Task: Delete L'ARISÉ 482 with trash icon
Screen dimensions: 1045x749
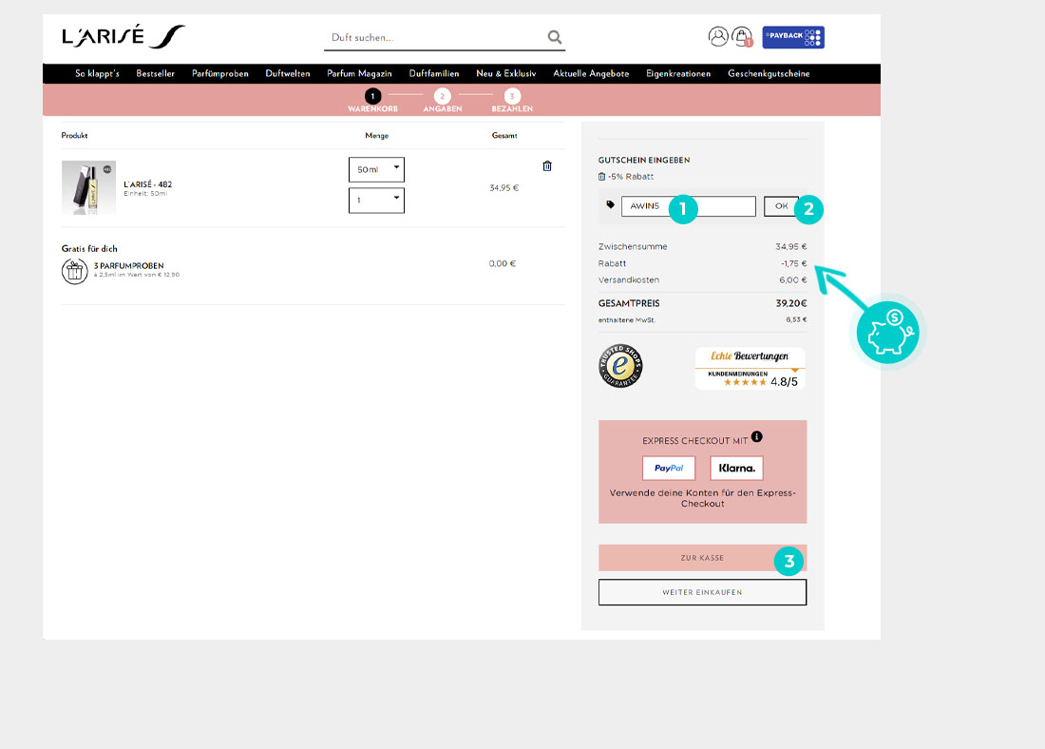Action: coord(547,166)
